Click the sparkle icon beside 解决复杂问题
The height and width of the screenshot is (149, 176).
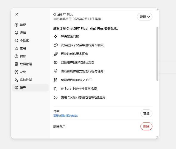click(x=55, y=36)
